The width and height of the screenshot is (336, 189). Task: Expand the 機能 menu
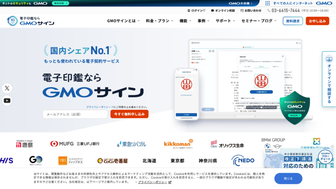tap(185, 21)
